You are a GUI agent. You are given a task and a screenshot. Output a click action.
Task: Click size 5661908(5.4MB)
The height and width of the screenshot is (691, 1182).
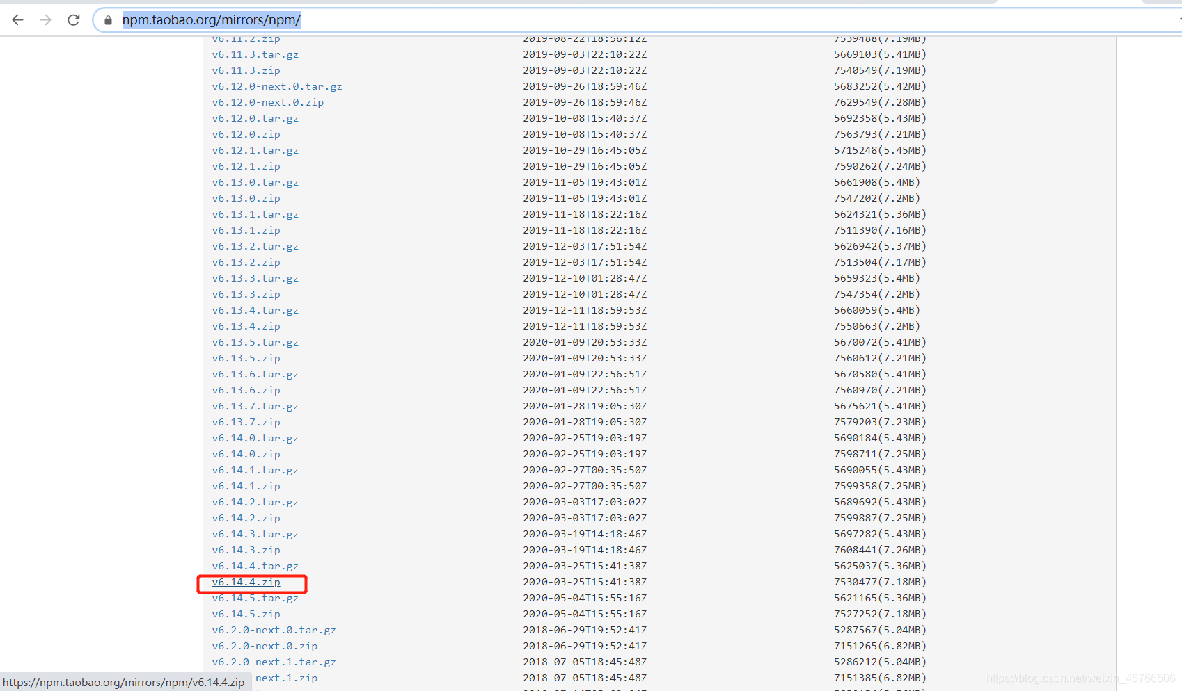pyautogui.click(x=877, y=182)
